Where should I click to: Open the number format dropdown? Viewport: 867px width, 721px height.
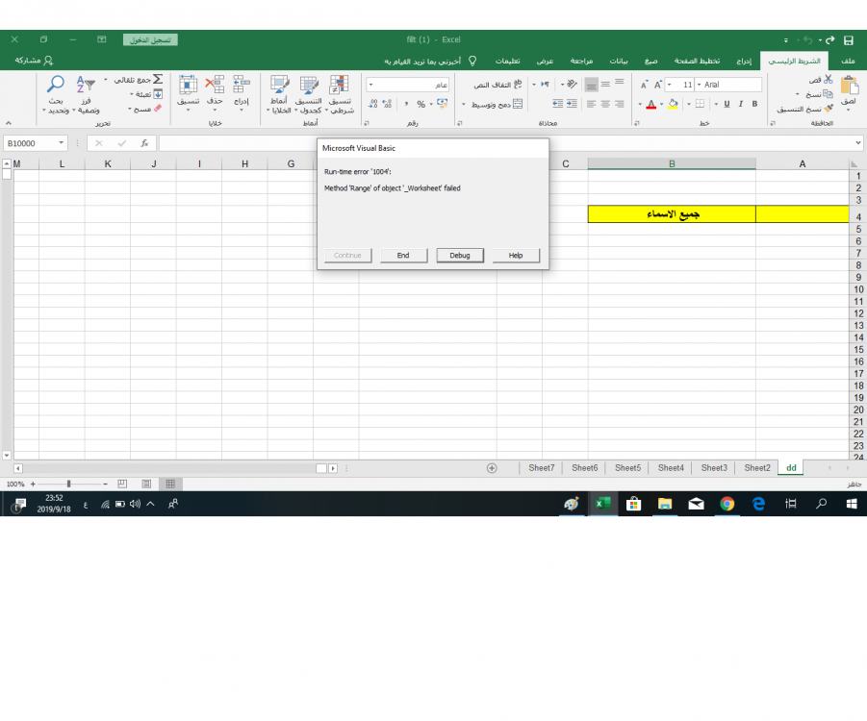pyautogui.click(x=370, y=85)
